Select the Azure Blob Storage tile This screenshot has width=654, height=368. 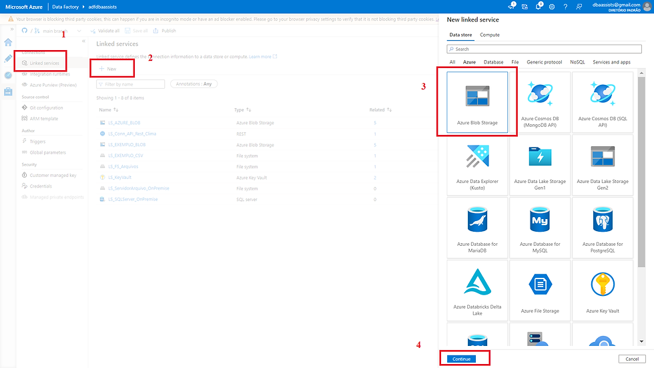pyautogui.click(x=477, y=102)
